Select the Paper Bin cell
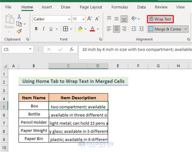This screenshot has width=192, height=152. [x=34, y=139]
